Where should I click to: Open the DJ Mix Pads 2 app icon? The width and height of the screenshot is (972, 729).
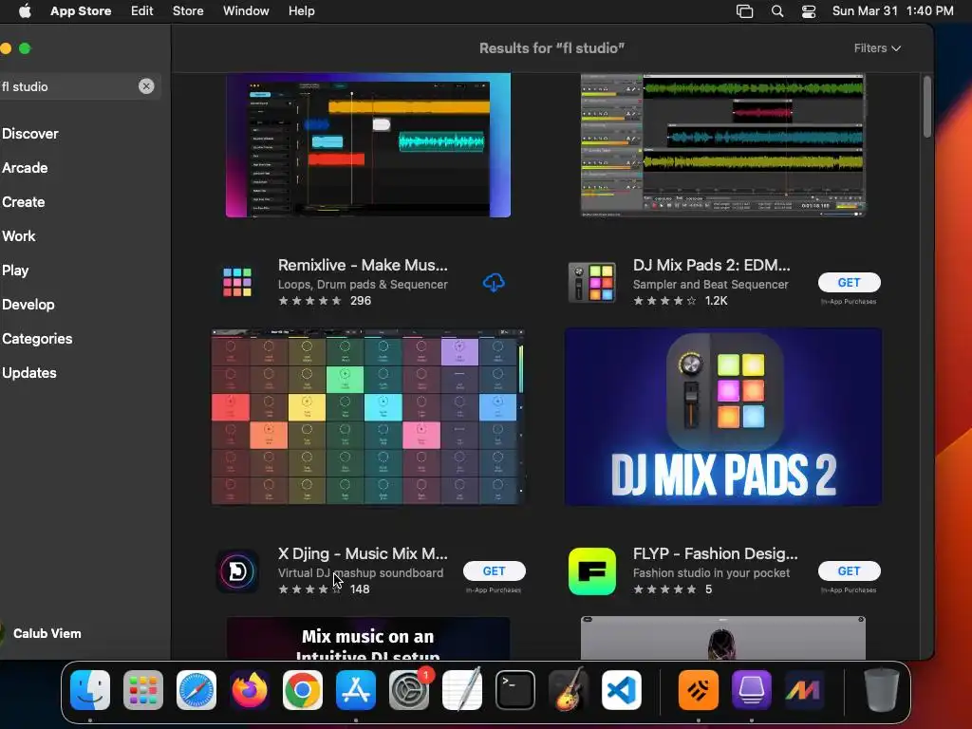coord(592,282)
